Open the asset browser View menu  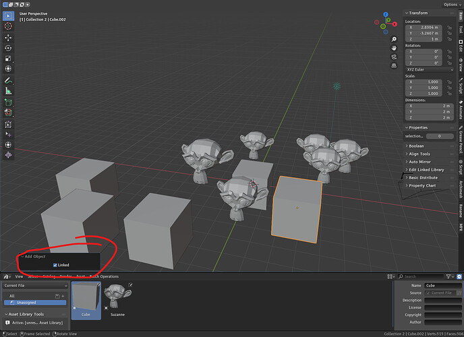[x=19, y=276]
